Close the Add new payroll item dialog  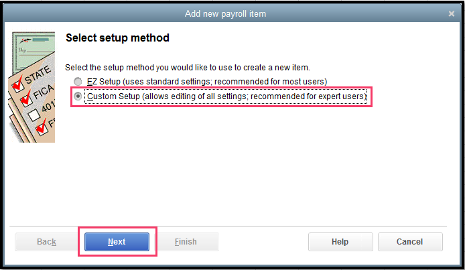(452, 13)
